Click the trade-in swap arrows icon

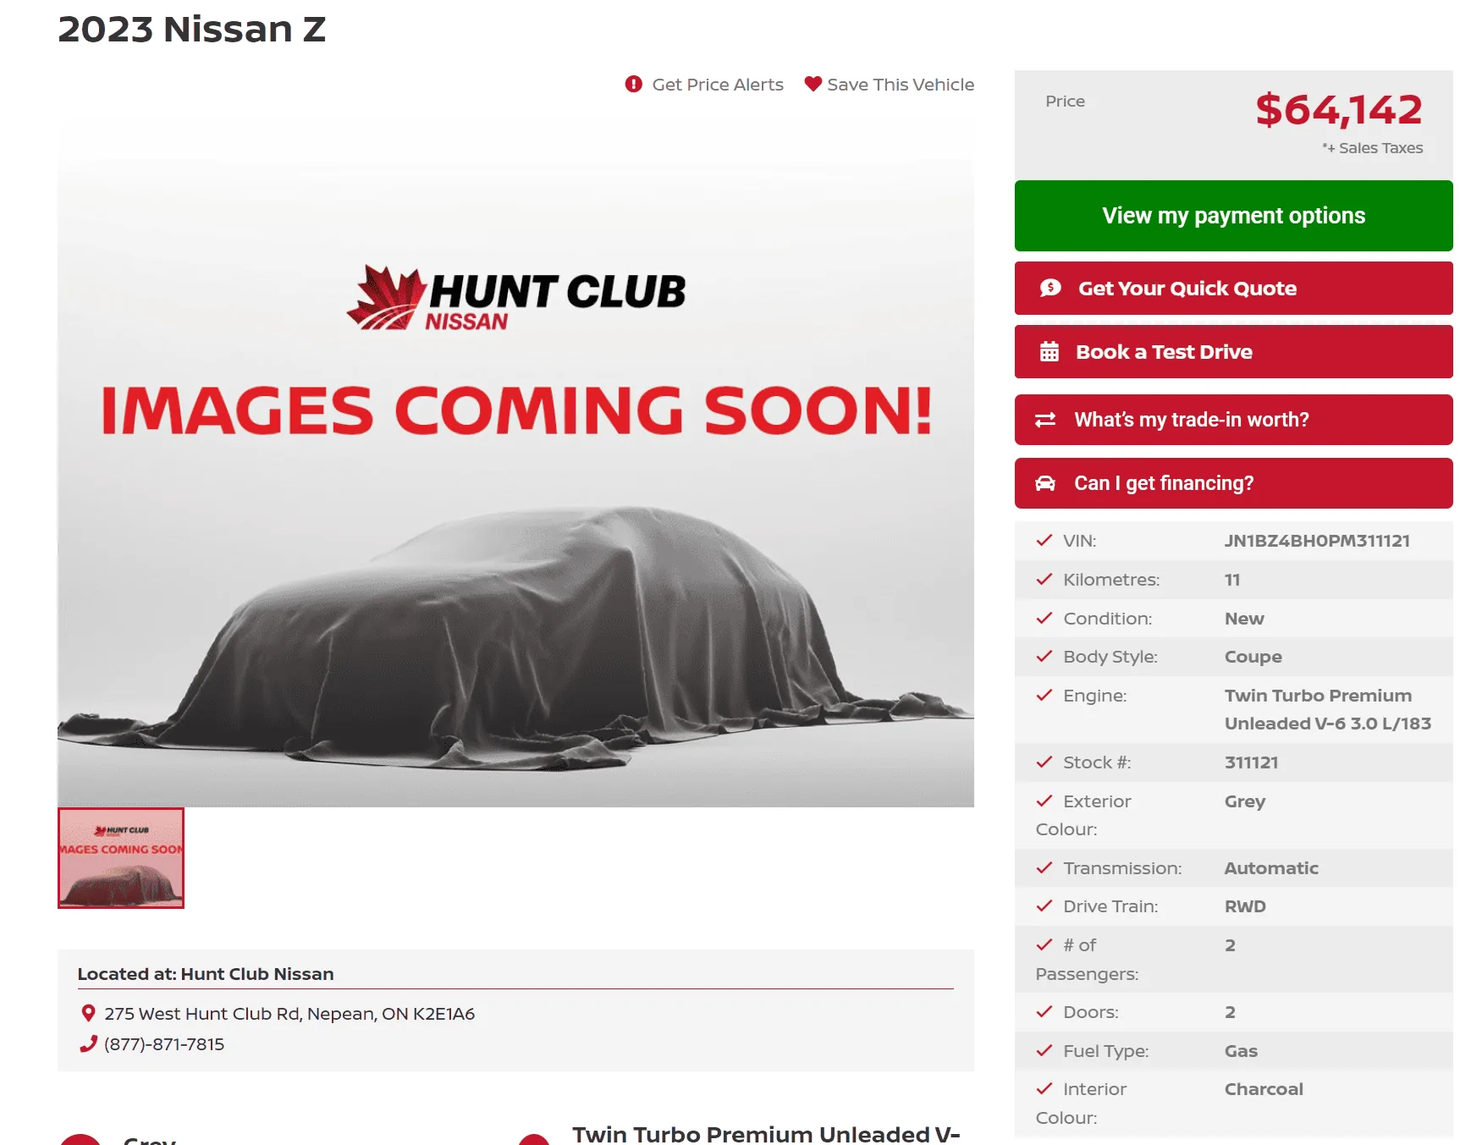click(x=1045, y=420)
